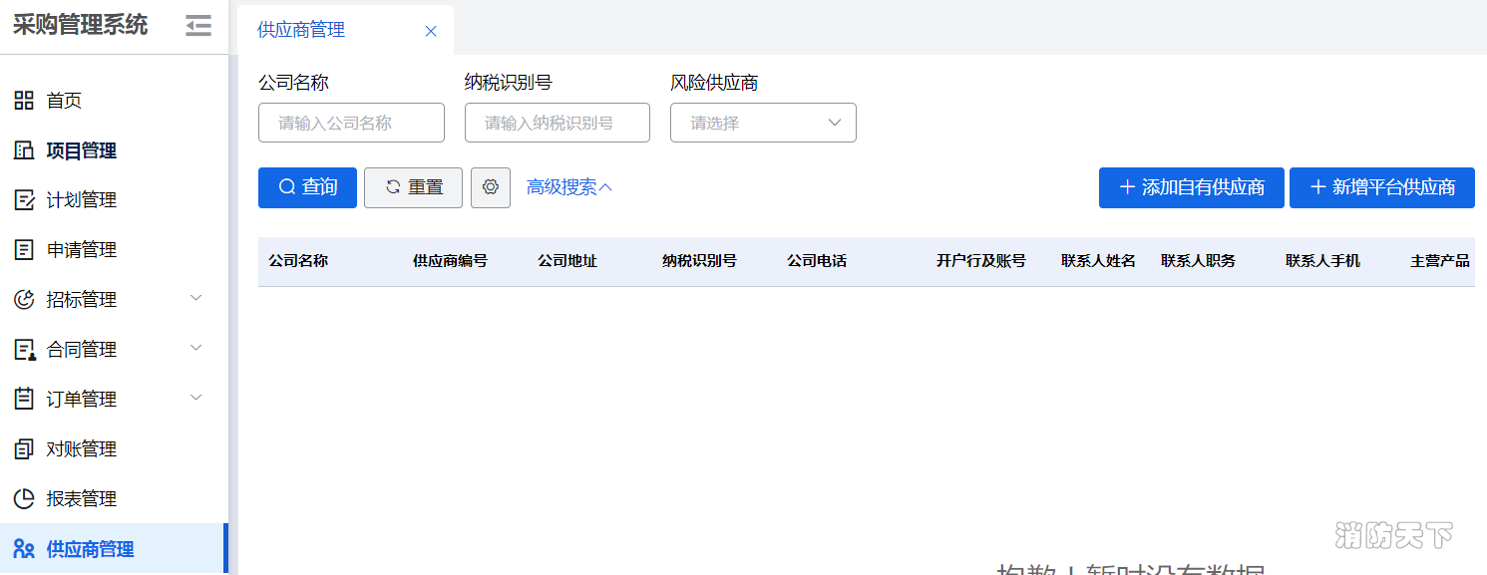Click the 对账管理 copy icon

pos(24,449)
